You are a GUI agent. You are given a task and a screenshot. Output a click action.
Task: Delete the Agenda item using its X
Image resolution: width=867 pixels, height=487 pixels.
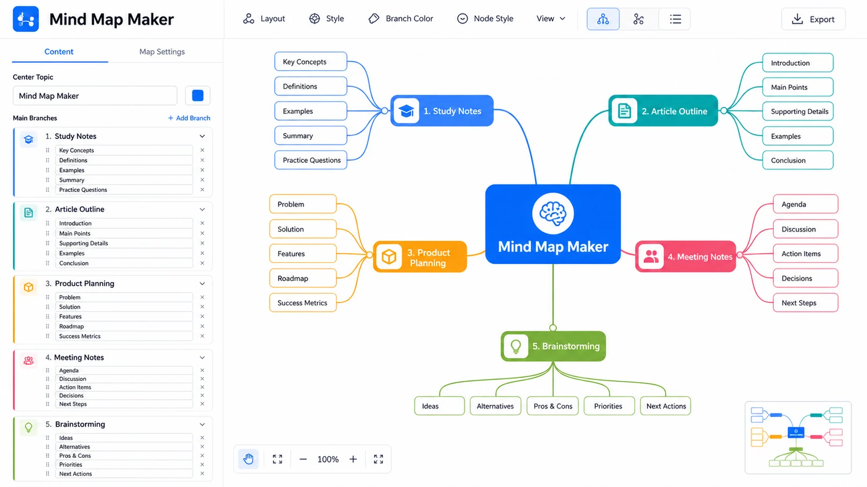(202, 370)
